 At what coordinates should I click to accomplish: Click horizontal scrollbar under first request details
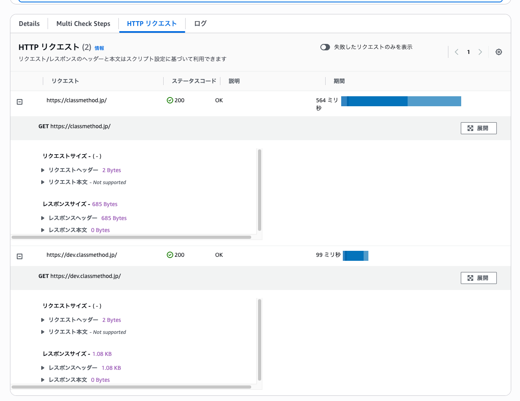(x=131, y=237)
